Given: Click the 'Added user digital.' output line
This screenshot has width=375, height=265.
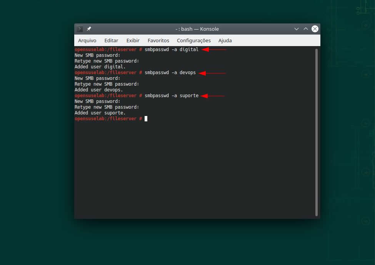Looking at the screenshot, I should 100,67.
